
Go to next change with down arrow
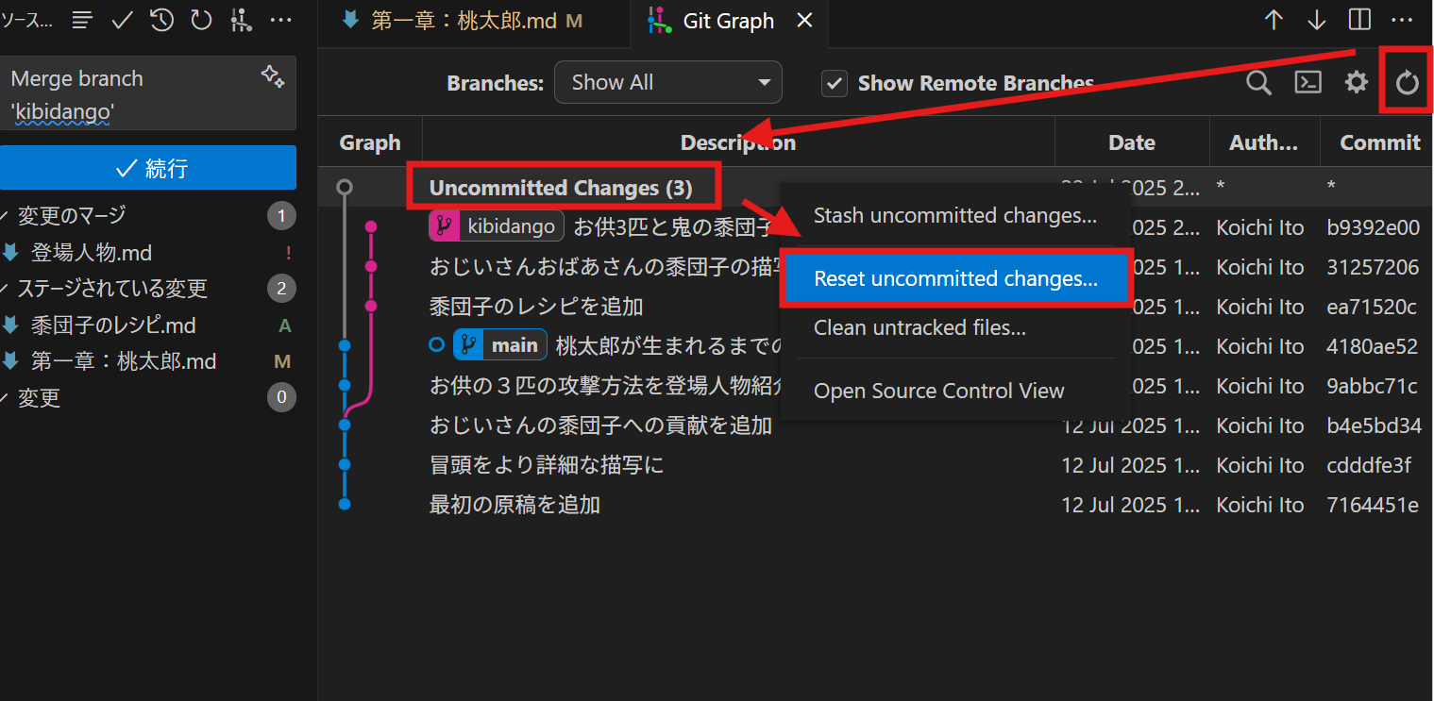tap(1316, 20)
